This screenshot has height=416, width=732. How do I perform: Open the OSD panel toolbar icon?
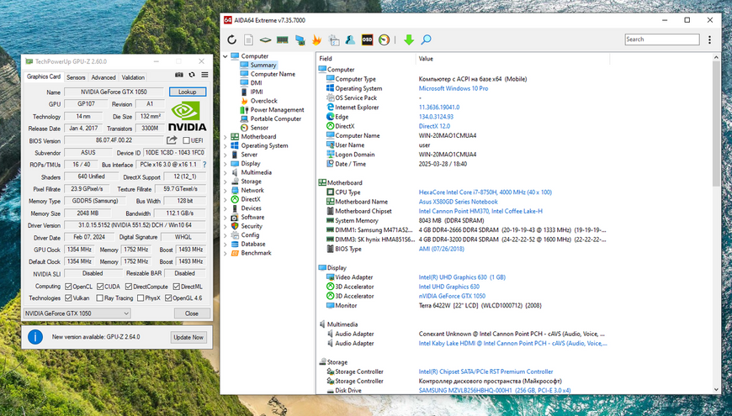368,40
